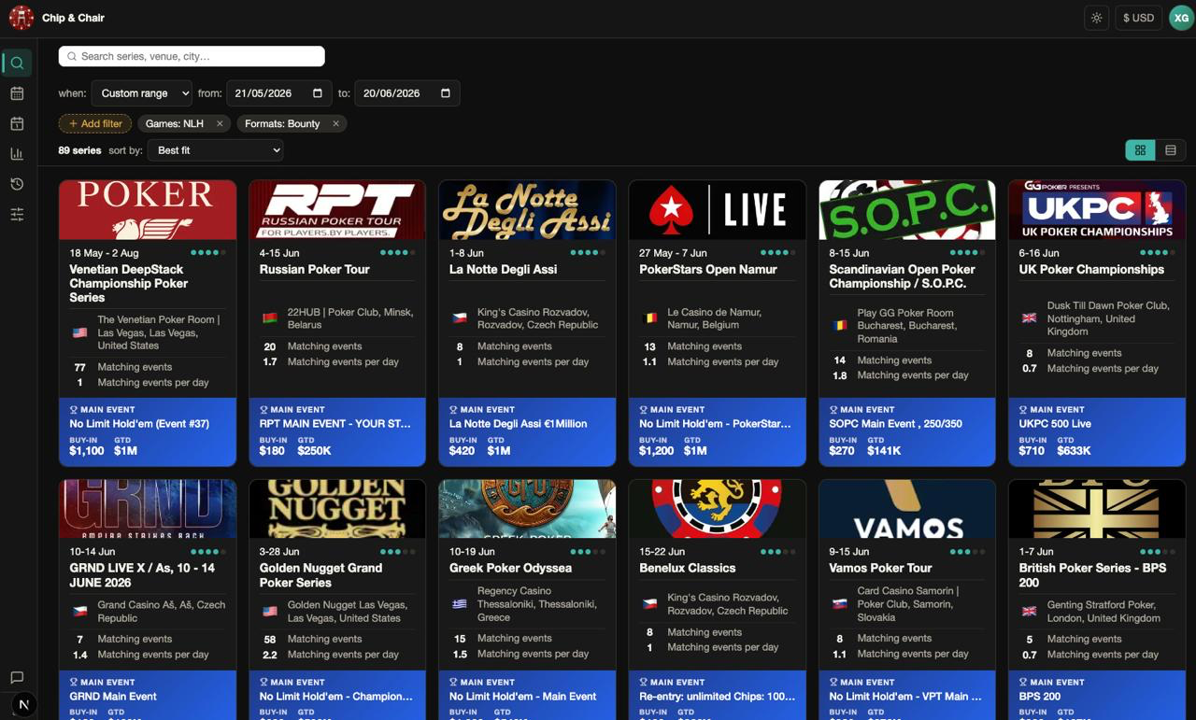Expand the Custom range when dropdown
Screen dimensions: 1196x720
tap(142, 93)
